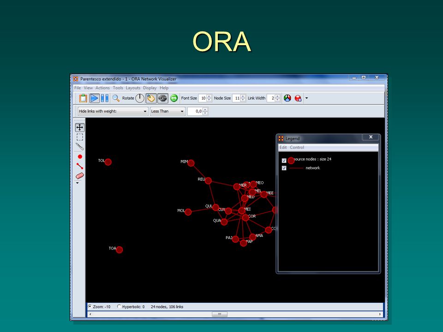Click the red sphere node sizing icon
443x332 pixels.
(298, 98)
